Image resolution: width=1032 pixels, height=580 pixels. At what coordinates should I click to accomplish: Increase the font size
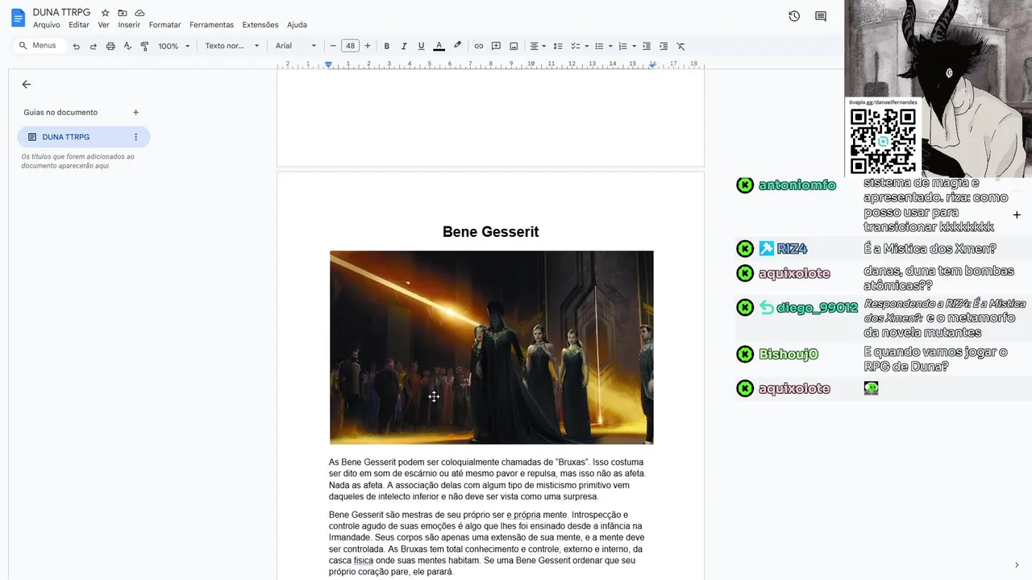[368, 46]
